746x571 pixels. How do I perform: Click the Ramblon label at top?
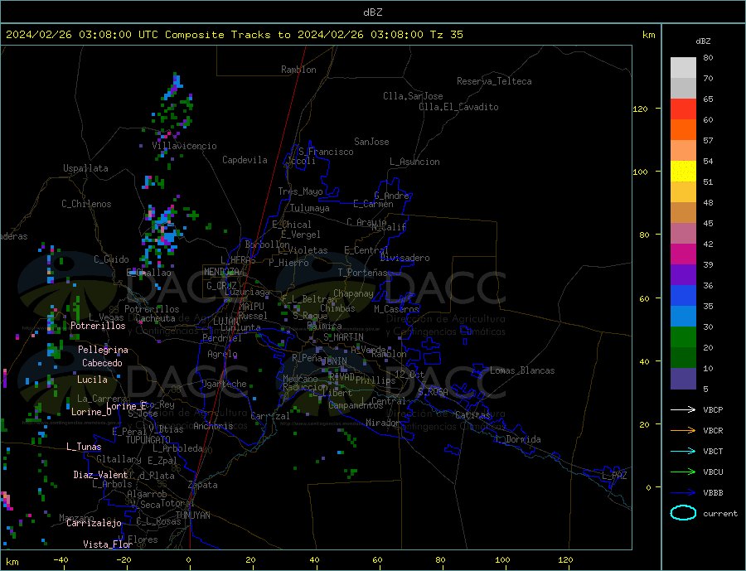(298, 70)
